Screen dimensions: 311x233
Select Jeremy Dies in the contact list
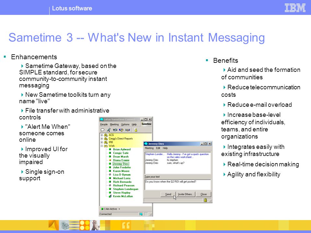121,164
